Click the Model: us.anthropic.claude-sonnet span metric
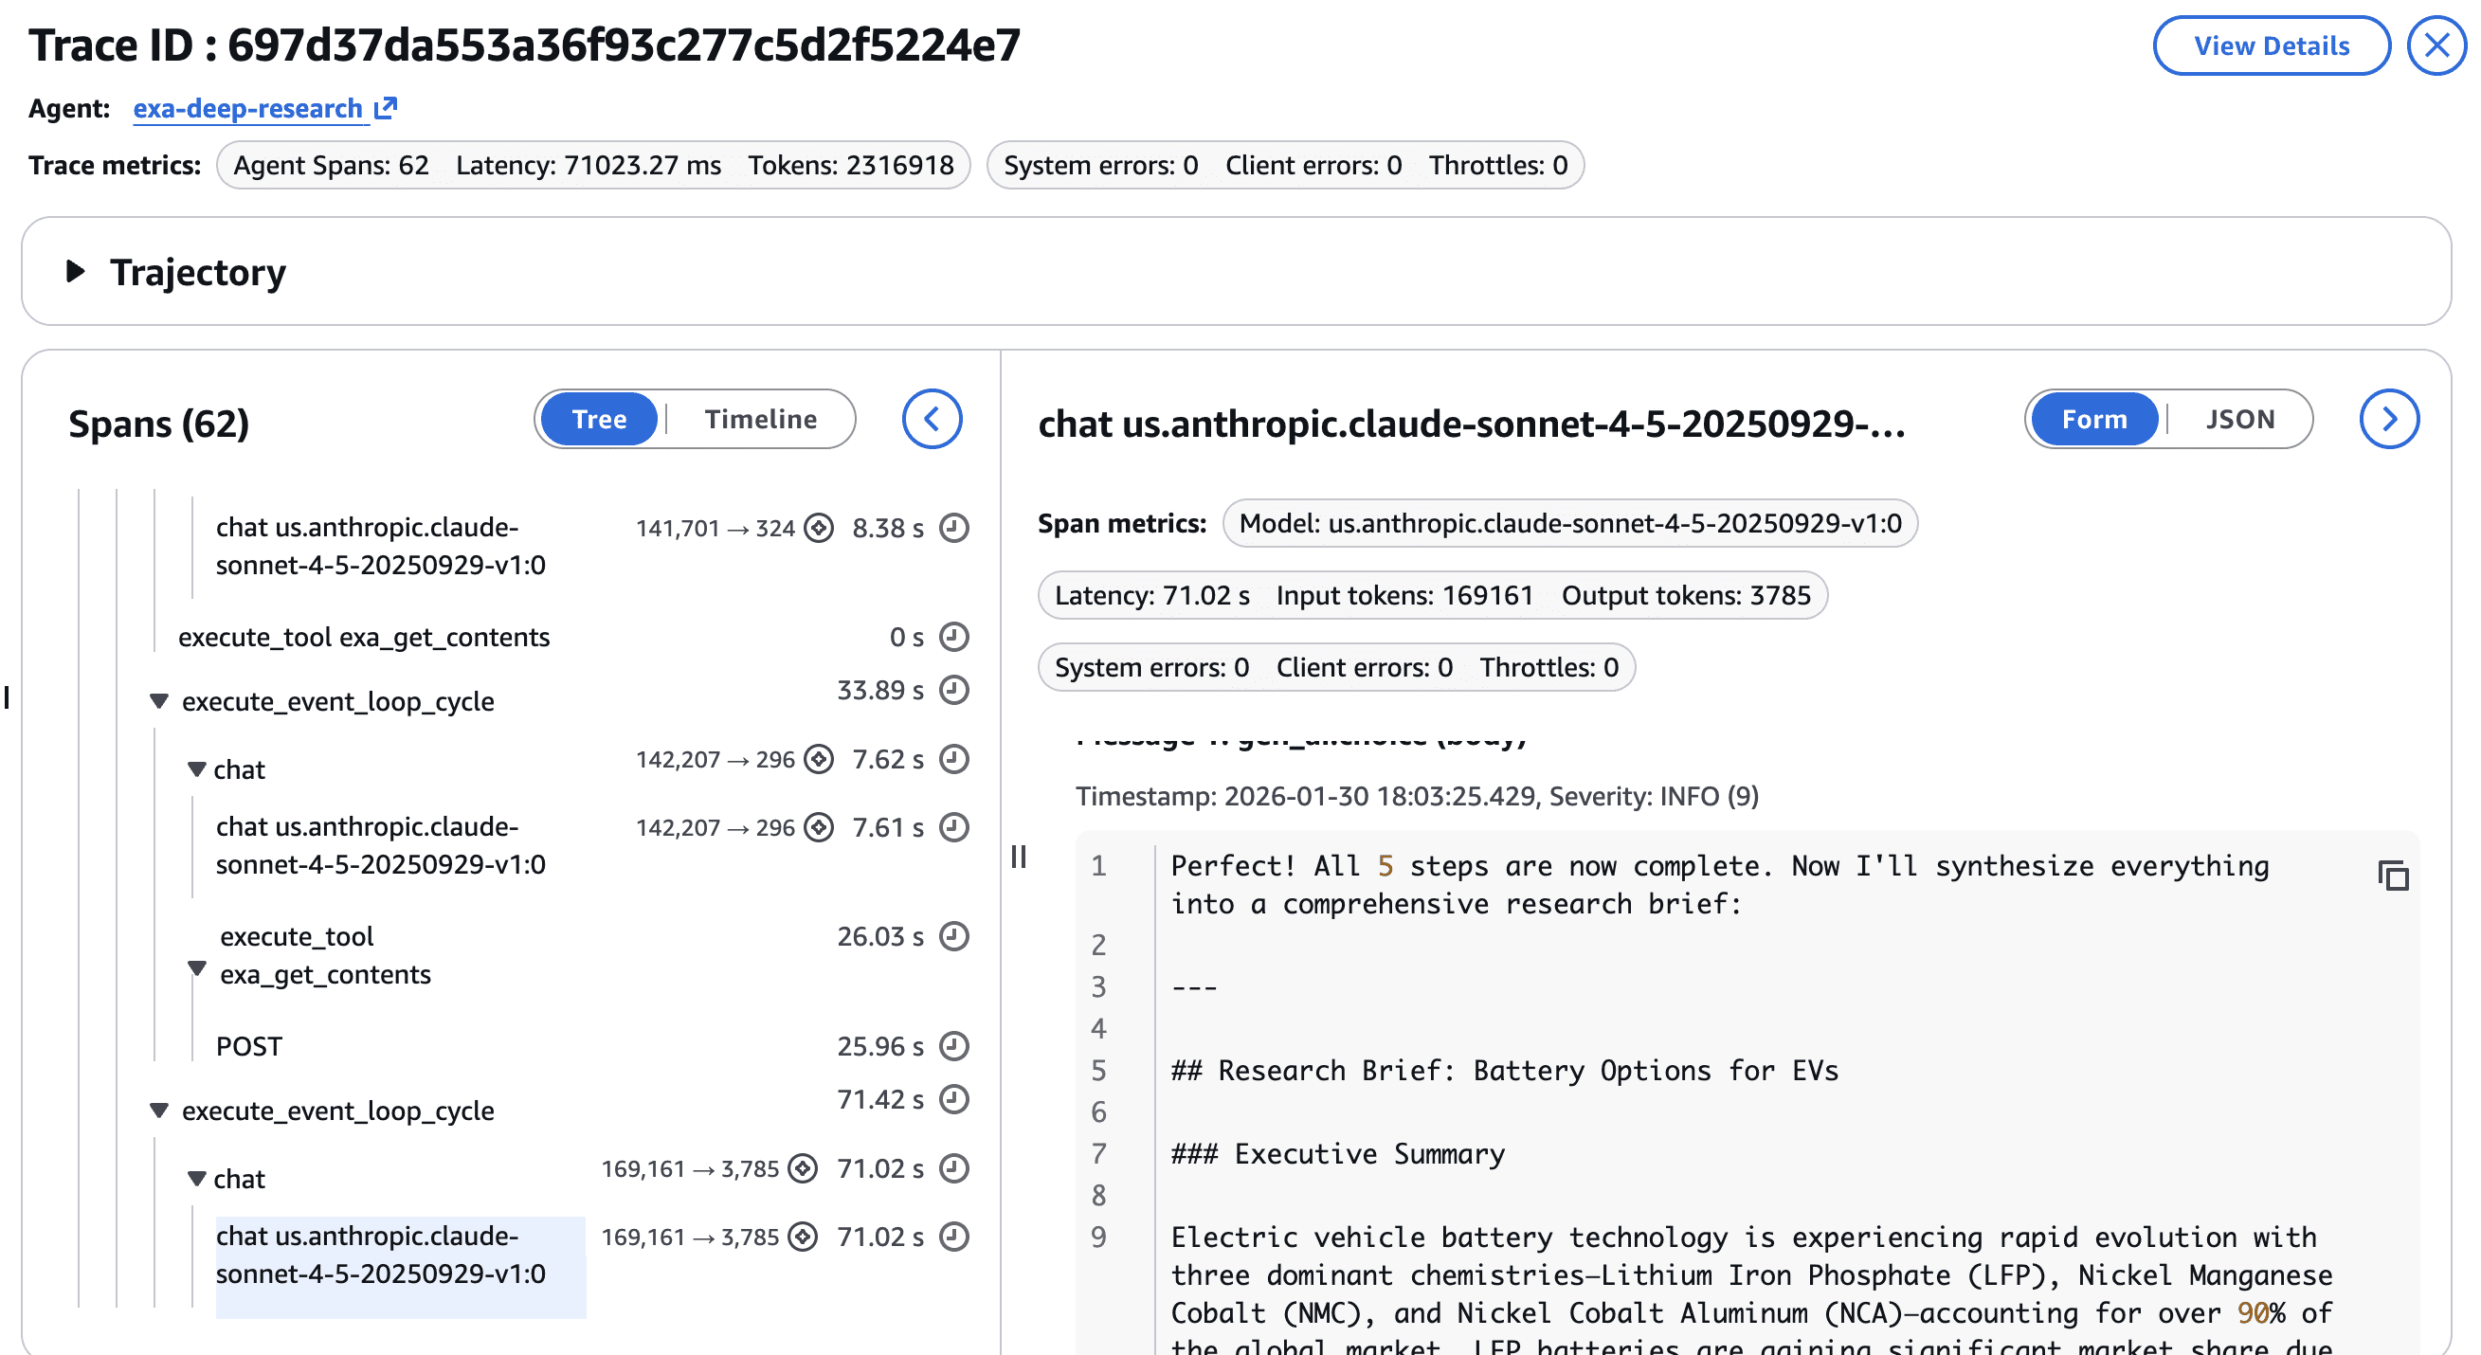This screenshot has height=1355, width=2481. click(x=1570, y=523)
